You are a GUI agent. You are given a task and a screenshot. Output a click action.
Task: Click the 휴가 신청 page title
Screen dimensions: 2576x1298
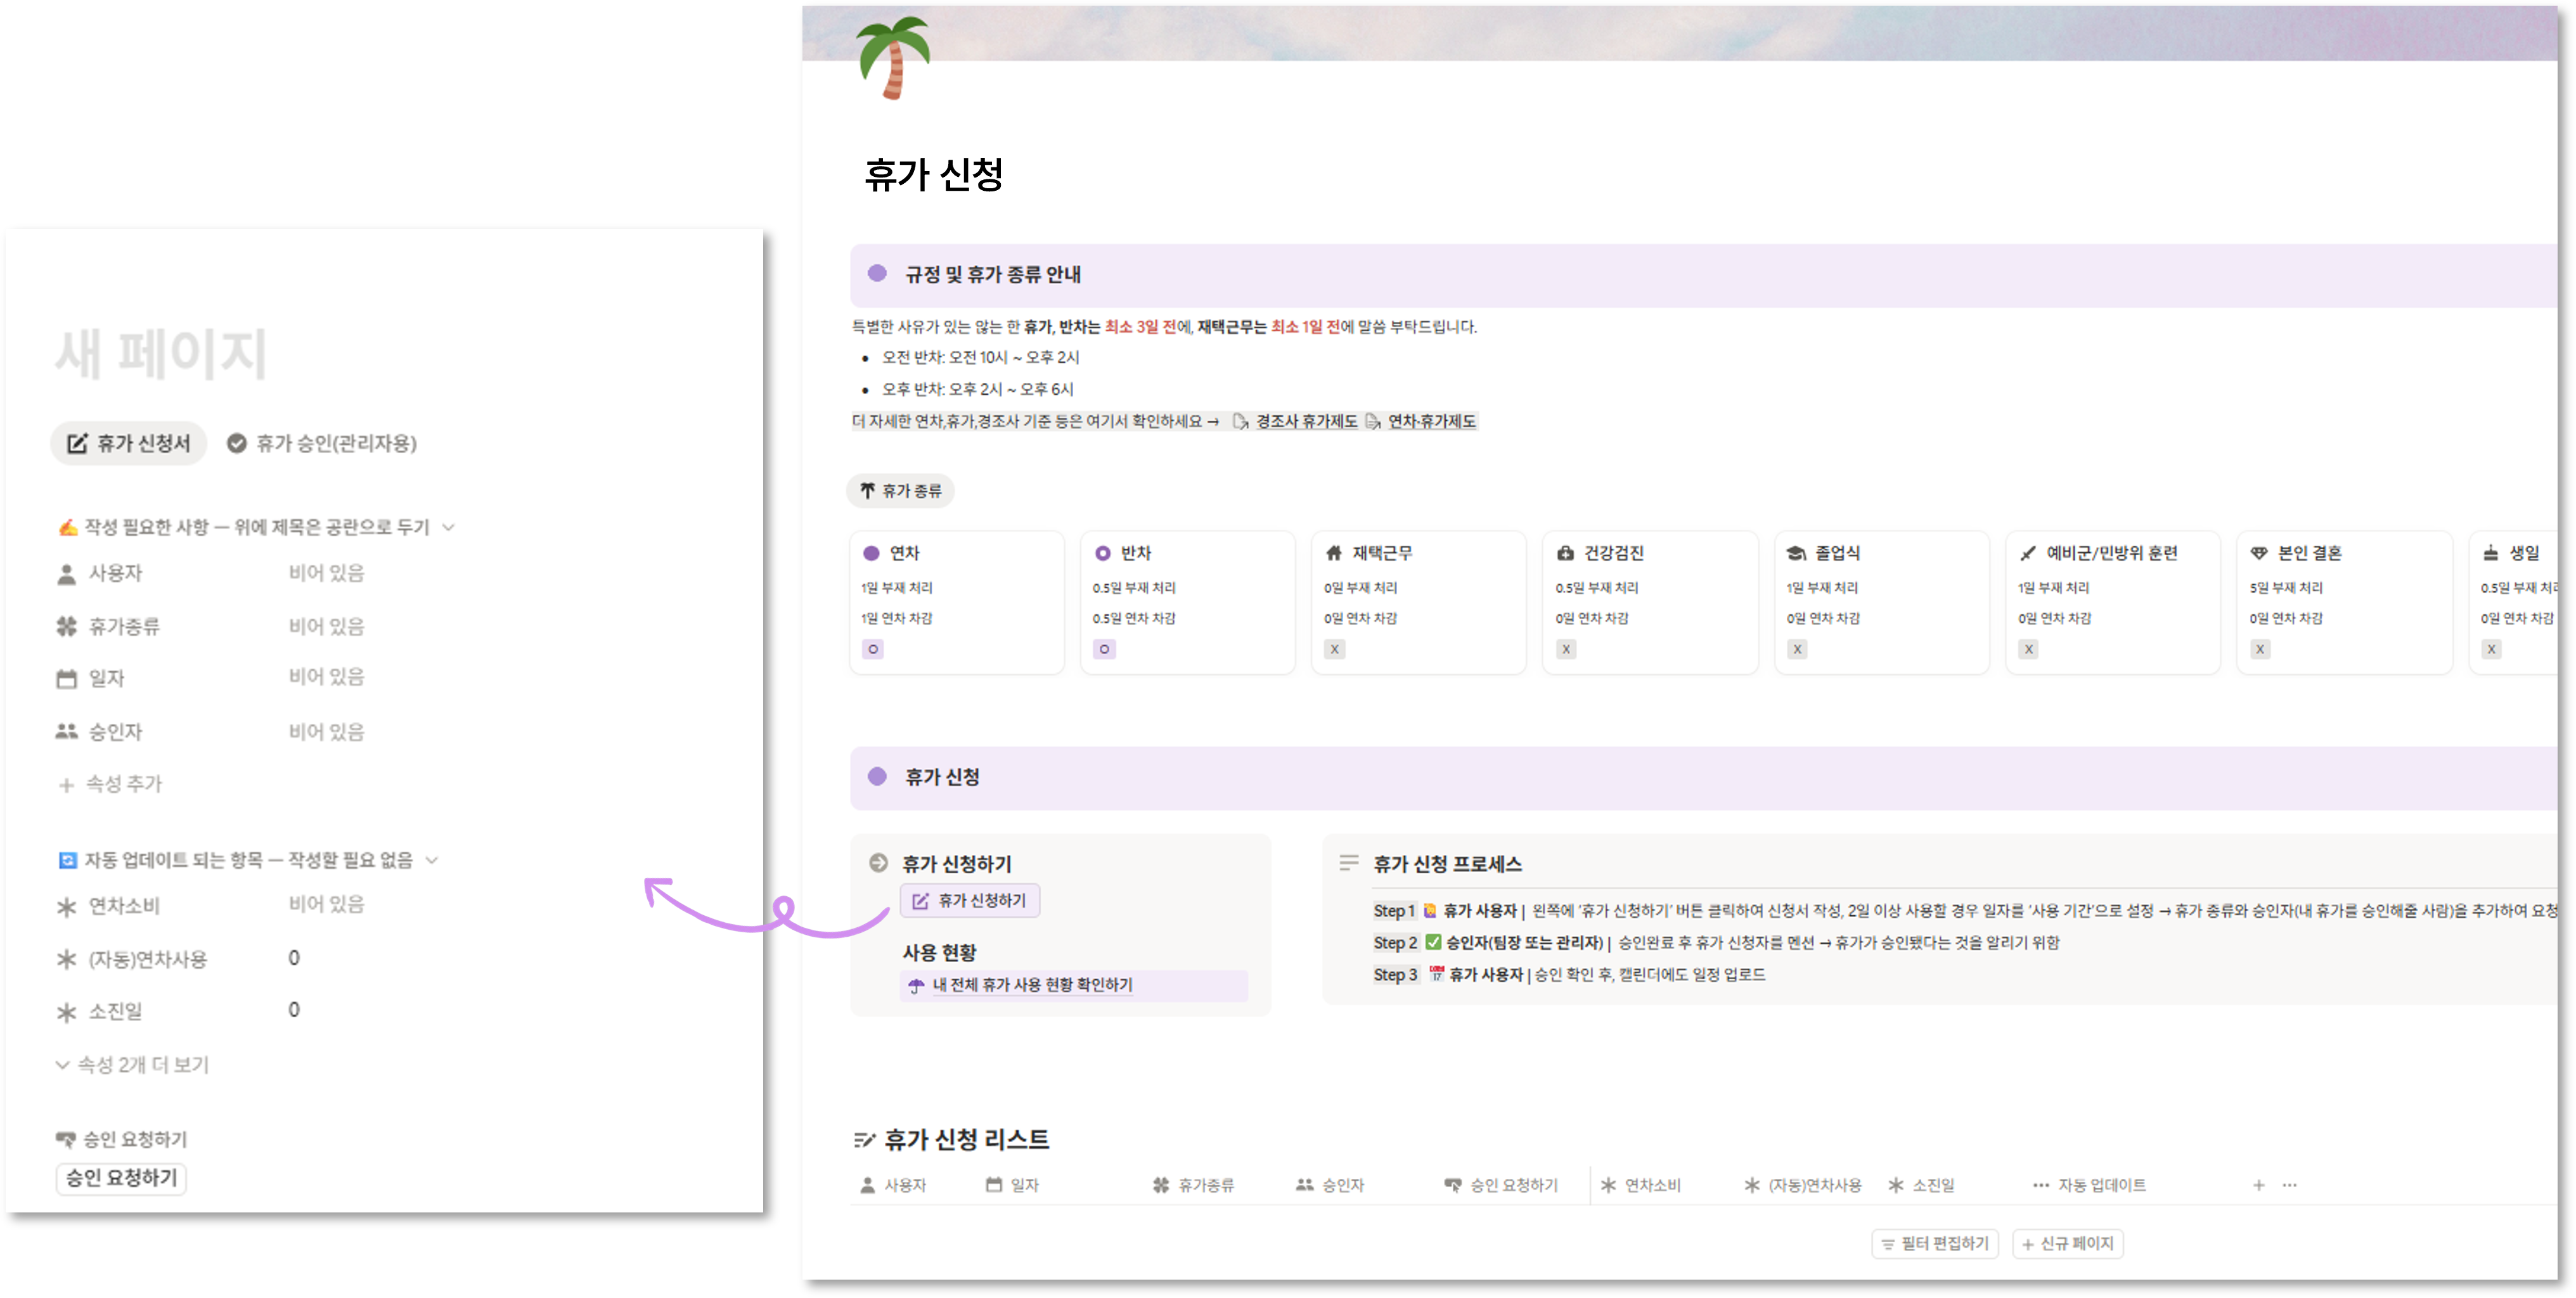(933, 175)
